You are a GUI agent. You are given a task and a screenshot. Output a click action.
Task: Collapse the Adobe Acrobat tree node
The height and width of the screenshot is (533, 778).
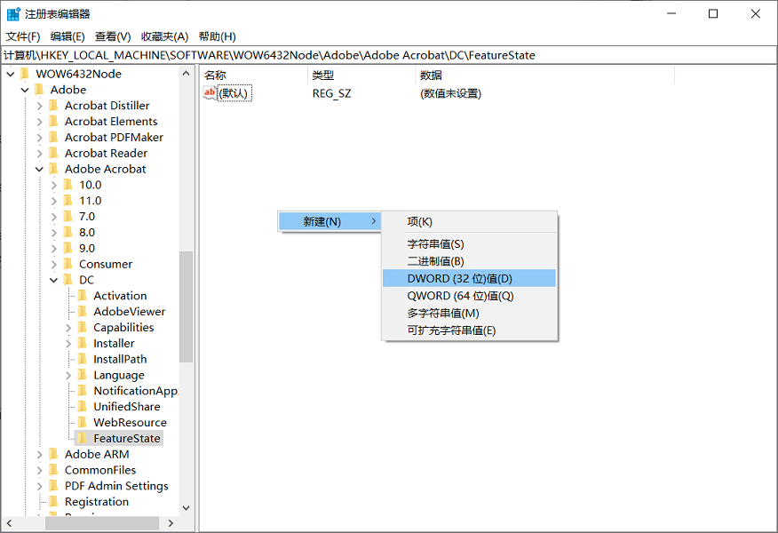pyautogui.click(x=40, y=170)
